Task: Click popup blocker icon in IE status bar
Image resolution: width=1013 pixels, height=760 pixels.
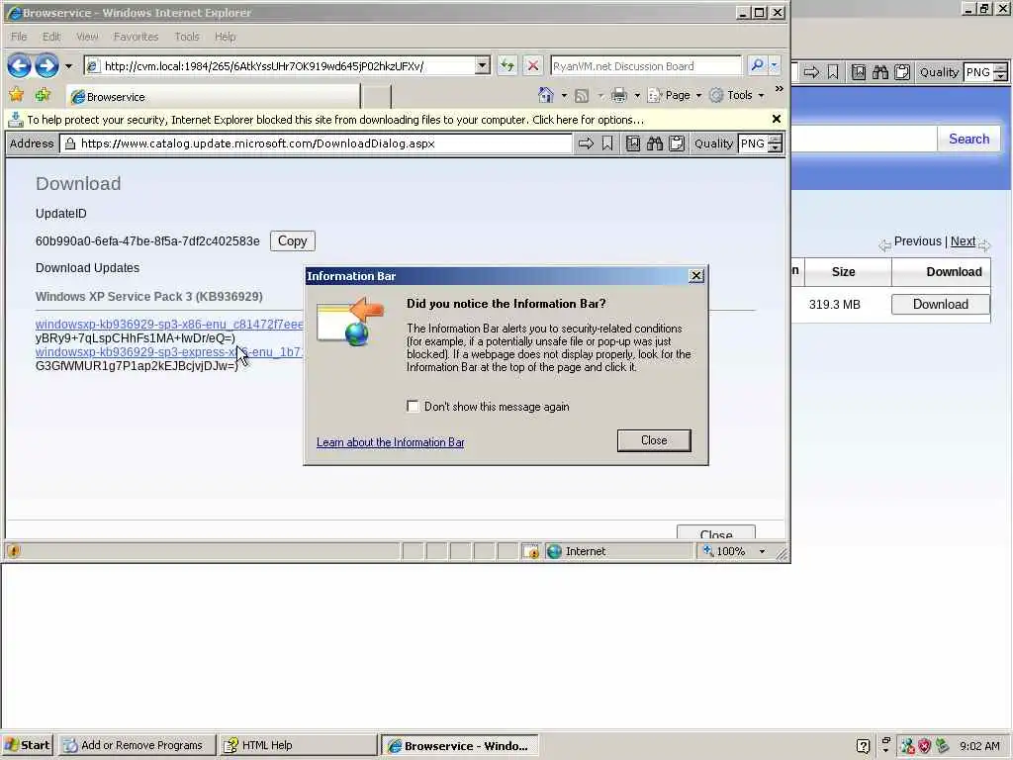Action: pos(530,551)
